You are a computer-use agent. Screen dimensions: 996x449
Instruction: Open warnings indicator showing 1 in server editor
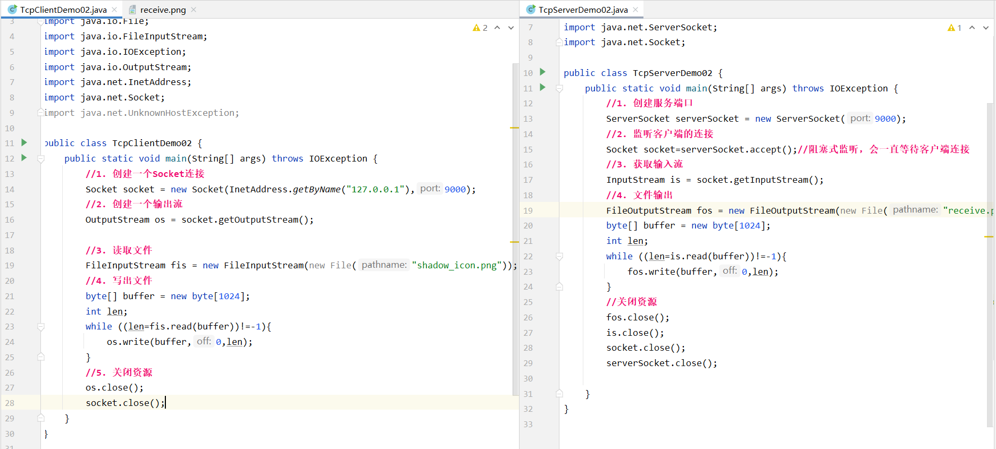click(x=955, y=28)
